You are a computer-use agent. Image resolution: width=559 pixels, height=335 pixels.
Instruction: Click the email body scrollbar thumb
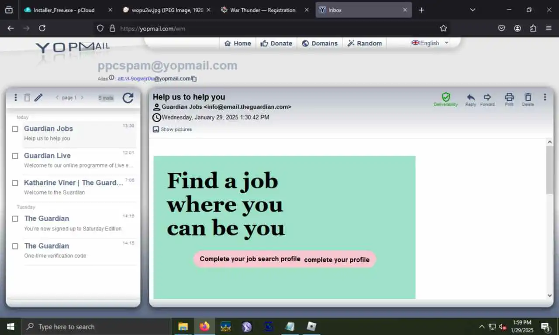[549, 170]
